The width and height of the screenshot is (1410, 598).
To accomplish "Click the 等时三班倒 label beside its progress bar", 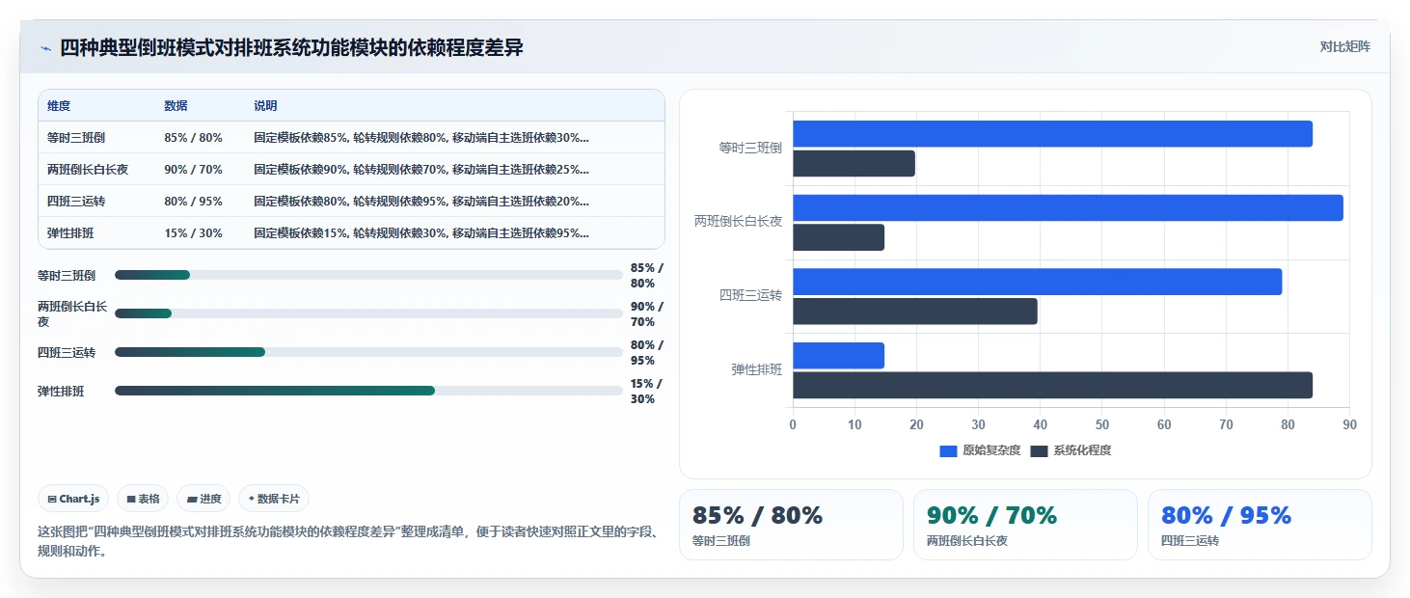I will pyautogui.click(x=67, y=275).
